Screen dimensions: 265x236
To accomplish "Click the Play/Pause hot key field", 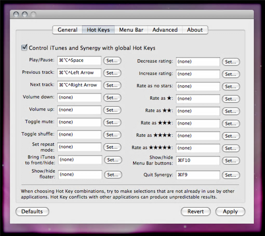I will point(79,60).
